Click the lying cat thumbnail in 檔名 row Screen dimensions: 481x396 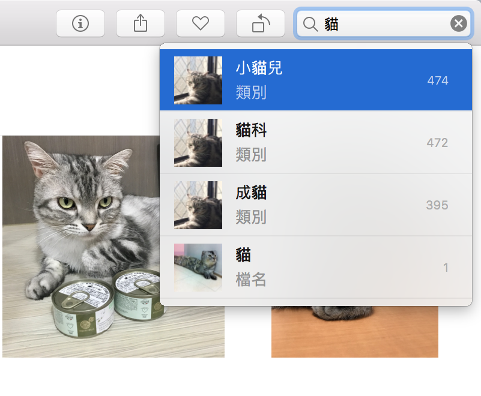coord(198,268)
